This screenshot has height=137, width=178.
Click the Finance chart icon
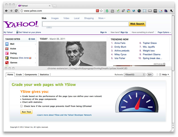pos(7,58)
